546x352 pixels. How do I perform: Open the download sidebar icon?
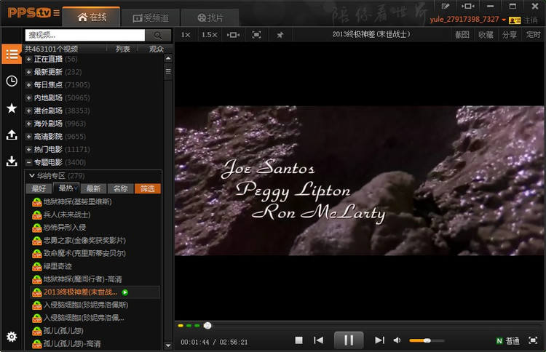12,161
